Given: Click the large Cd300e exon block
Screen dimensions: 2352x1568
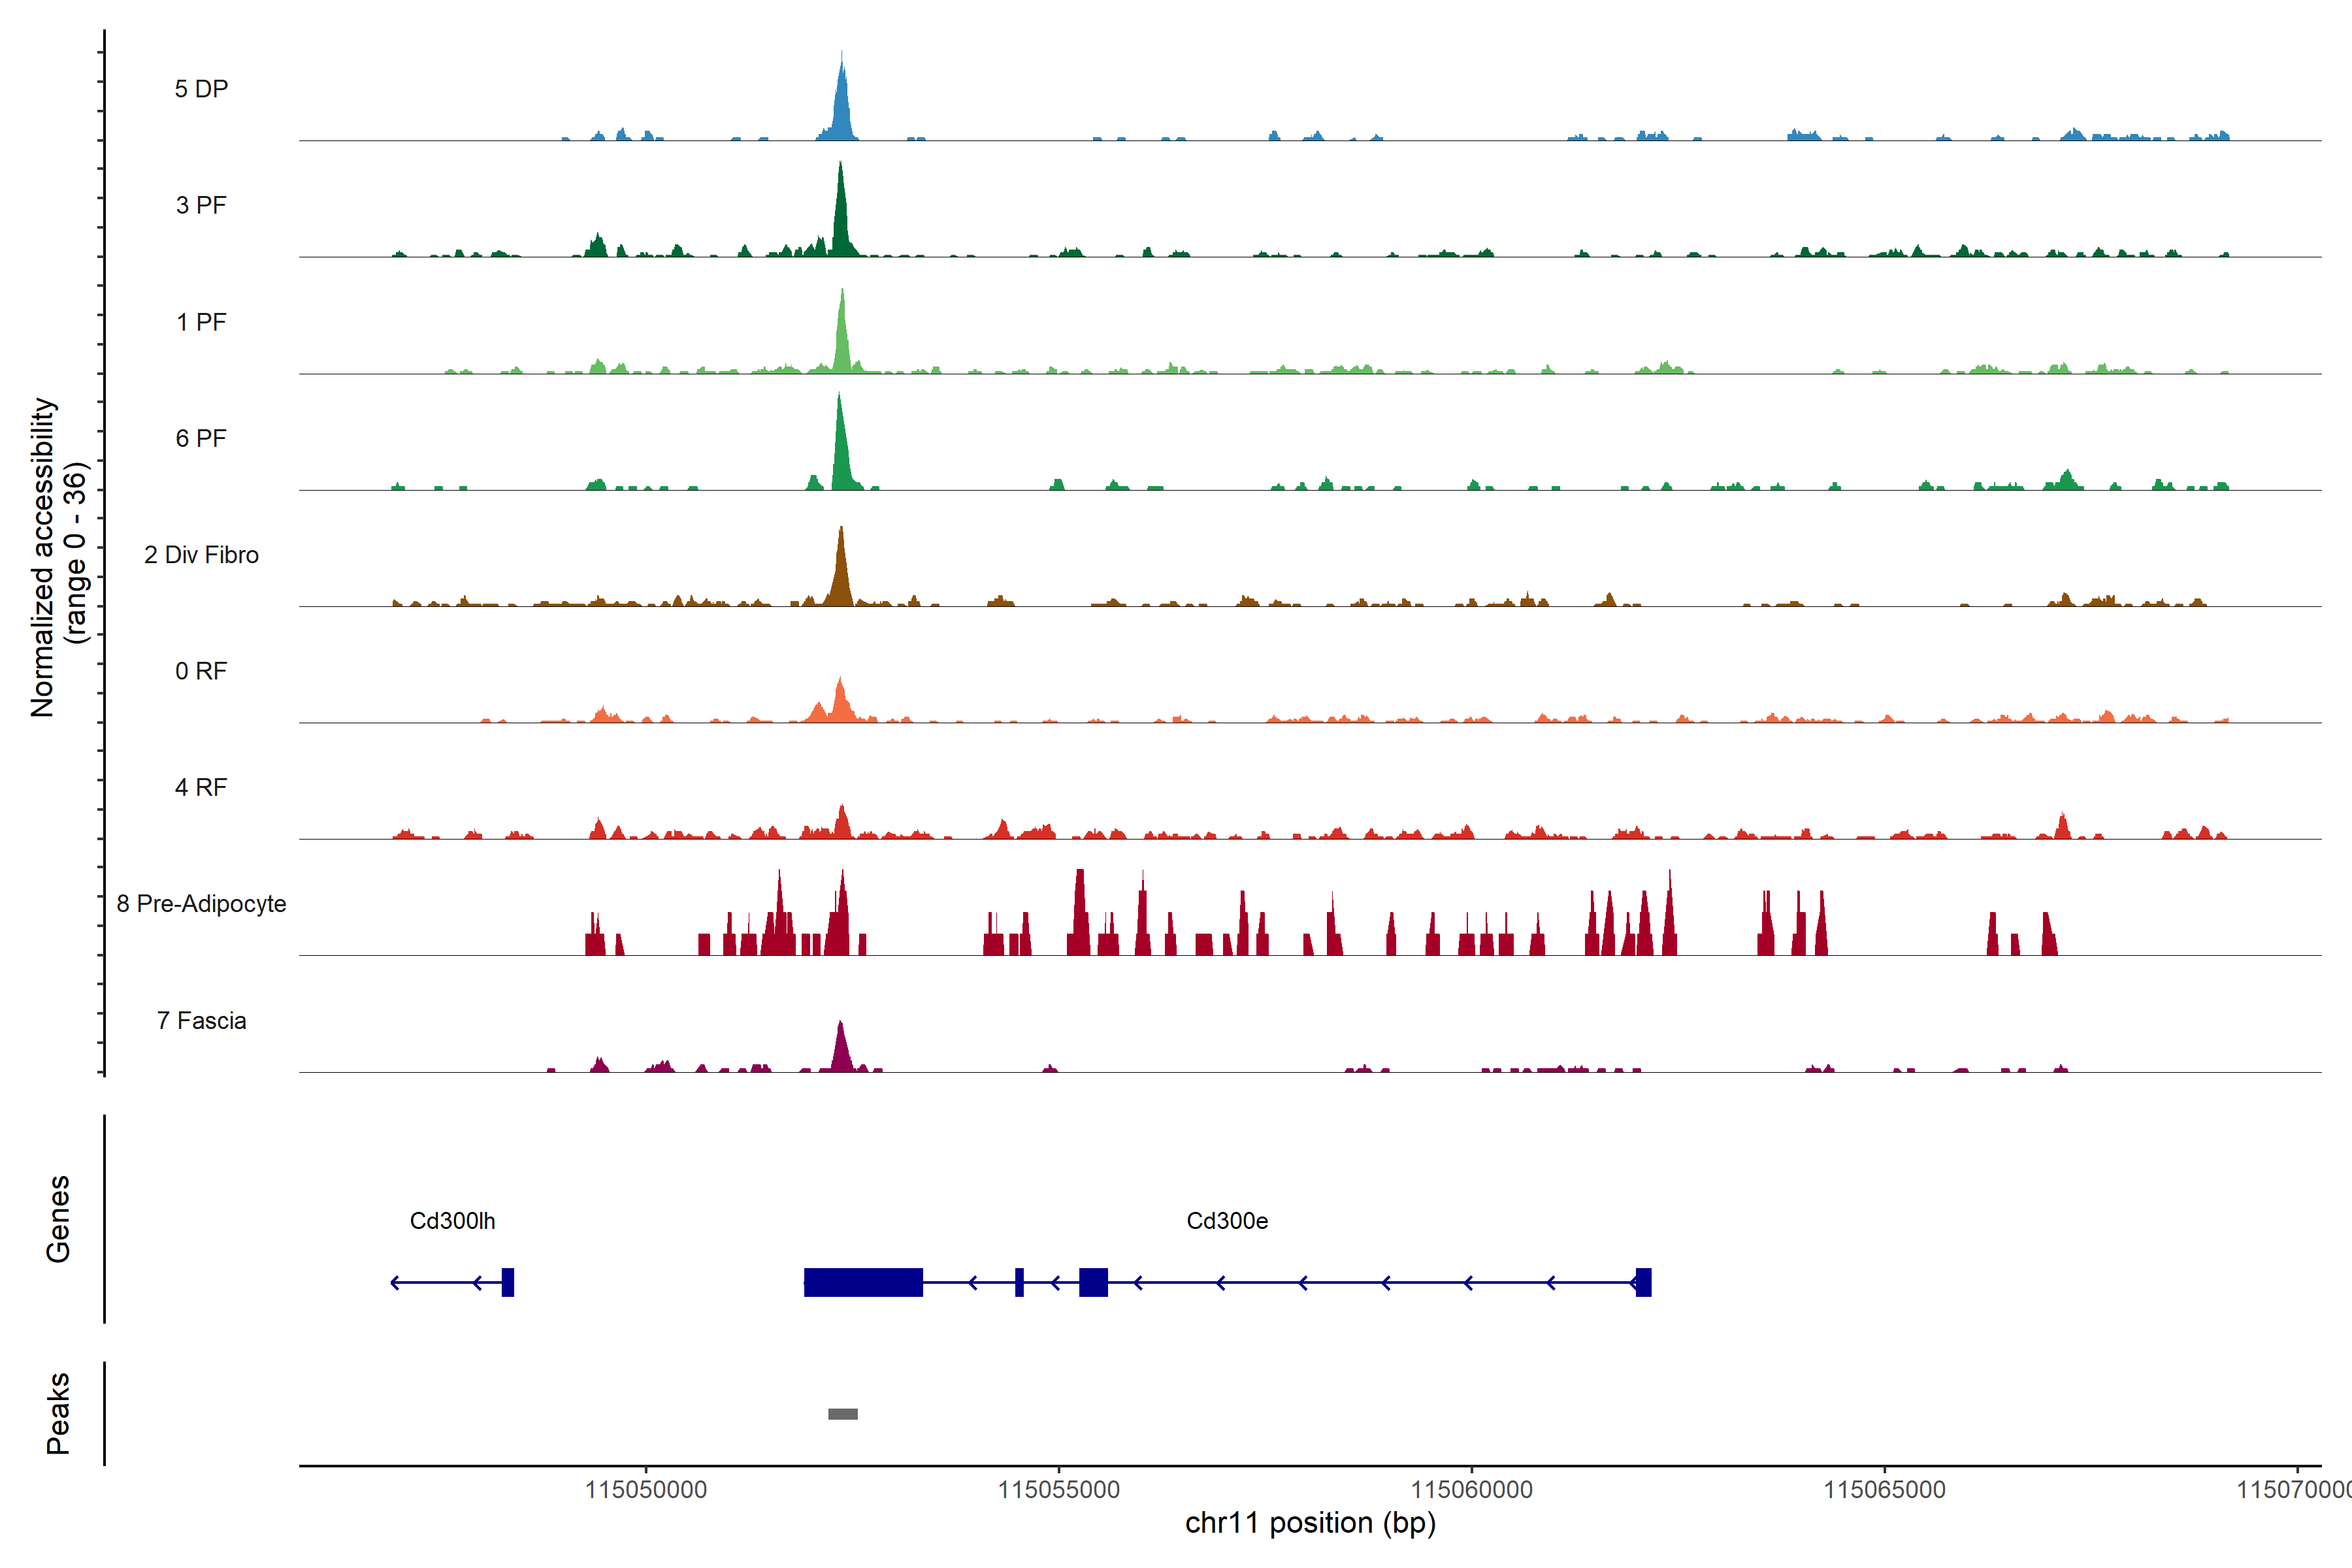Looking at the screenshot, I should (x=863, y=1282).
